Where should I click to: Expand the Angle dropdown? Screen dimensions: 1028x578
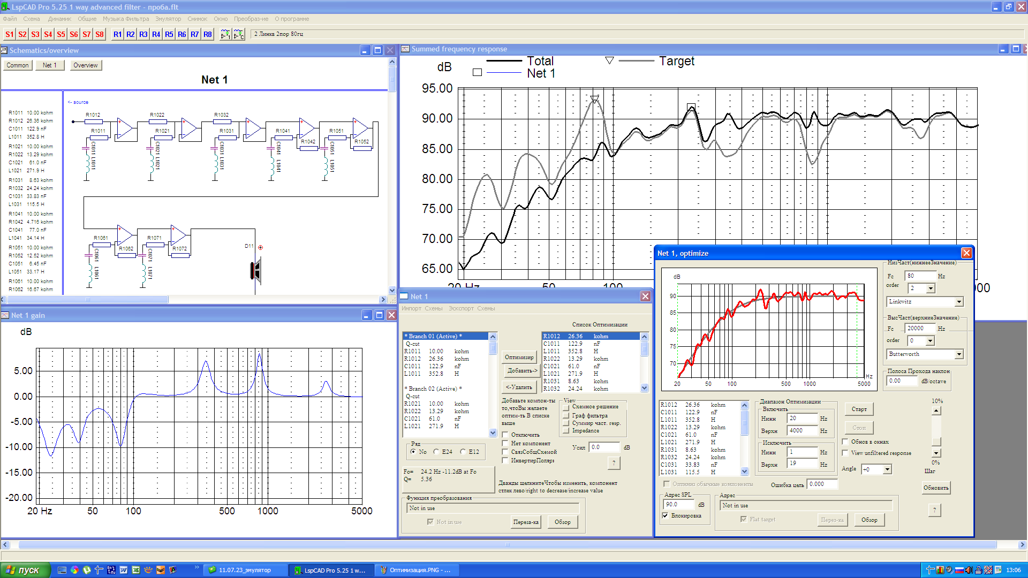(x=887, y=469)
